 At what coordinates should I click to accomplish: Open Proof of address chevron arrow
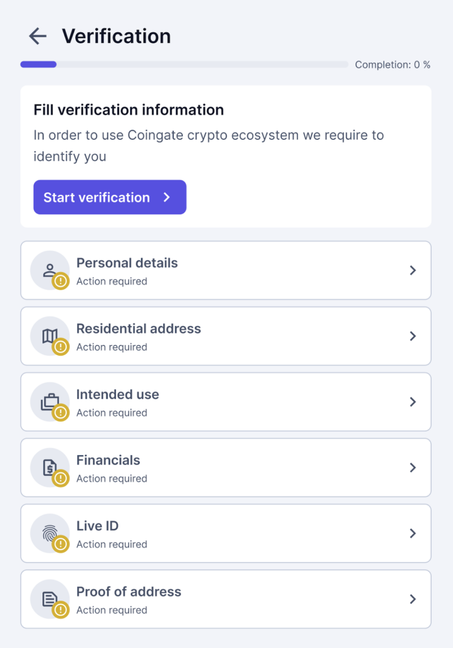pyautogui.click(x=413, y=599)
